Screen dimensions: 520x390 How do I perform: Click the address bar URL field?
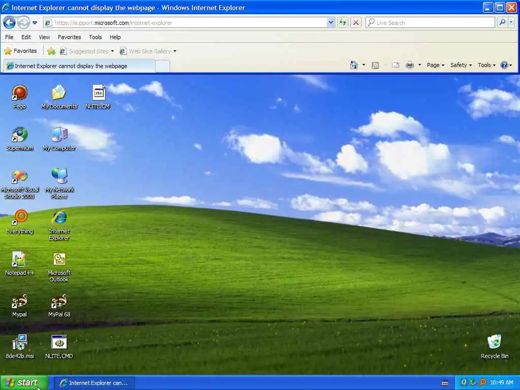point(189,22)
